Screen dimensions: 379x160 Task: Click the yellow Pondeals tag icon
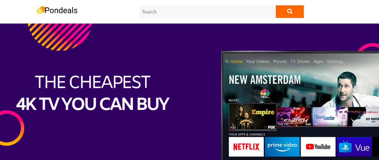click(41, 10)
